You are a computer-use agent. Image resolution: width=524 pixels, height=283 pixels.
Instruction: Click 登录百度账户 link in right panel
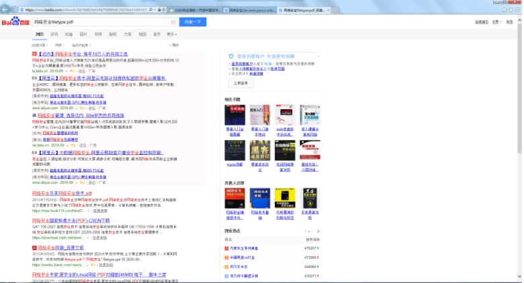pos(242,64)
